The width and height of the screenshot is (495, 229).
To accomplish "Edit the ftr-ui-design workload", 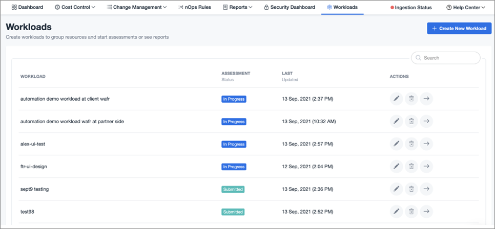I will pyautogui.click(x=397, y=166).
